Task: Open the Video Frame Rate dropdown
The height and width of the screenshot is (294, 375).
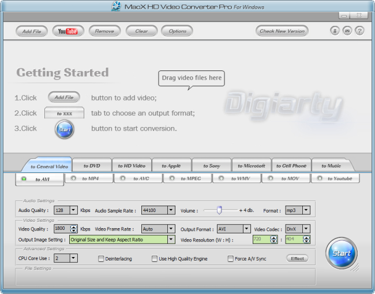Action: pos(171,229)
